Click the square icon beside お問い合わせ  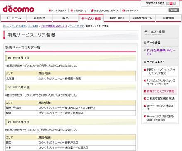[72, 10]
